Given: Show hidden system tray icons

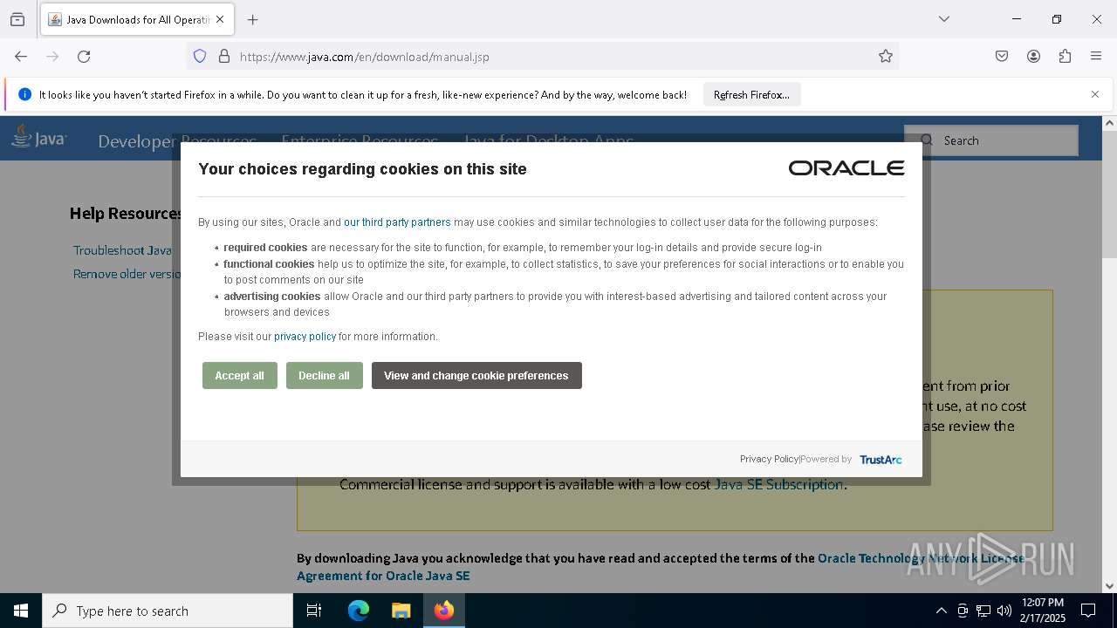Looking at the screenshot, I should [941, 611].
